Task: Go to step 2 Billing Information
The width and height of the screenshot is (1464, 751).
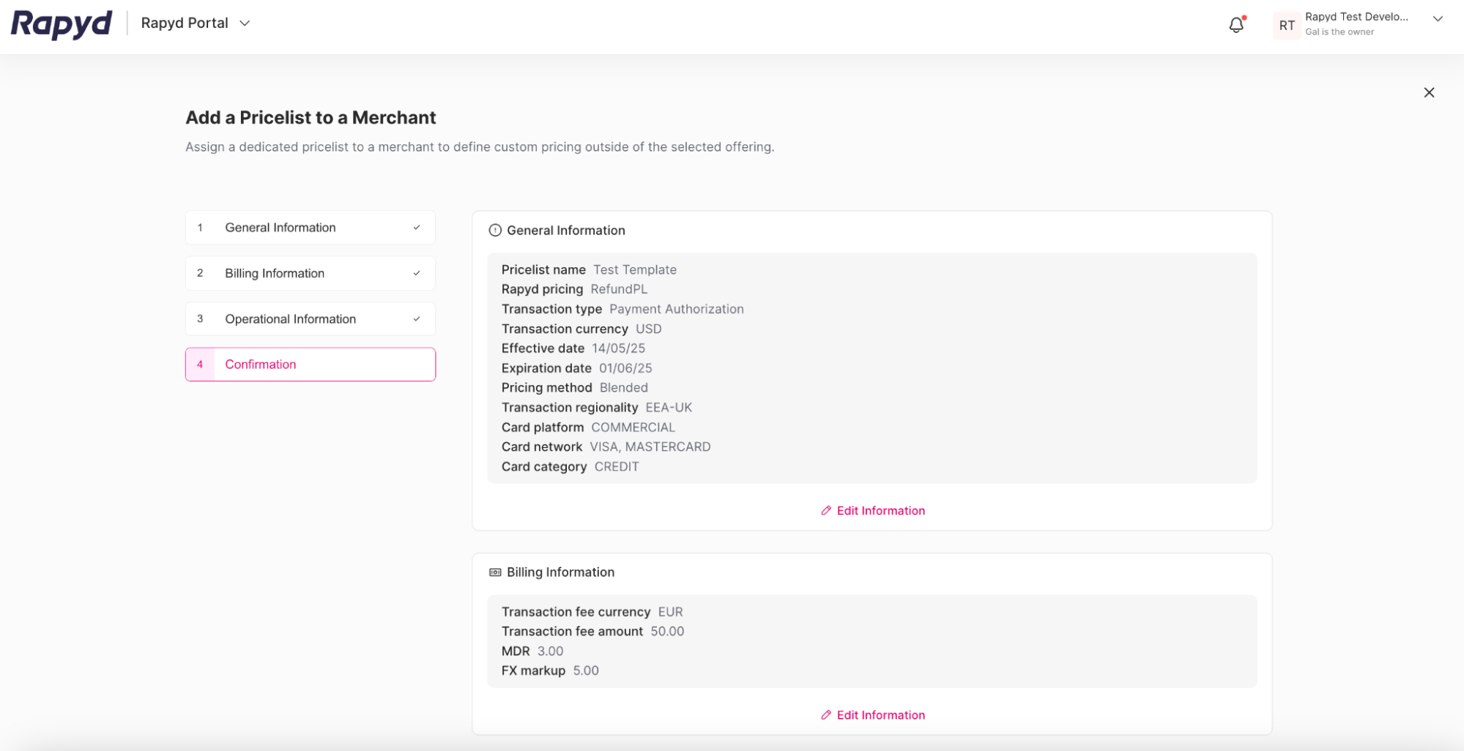Action: coord(311,273)
